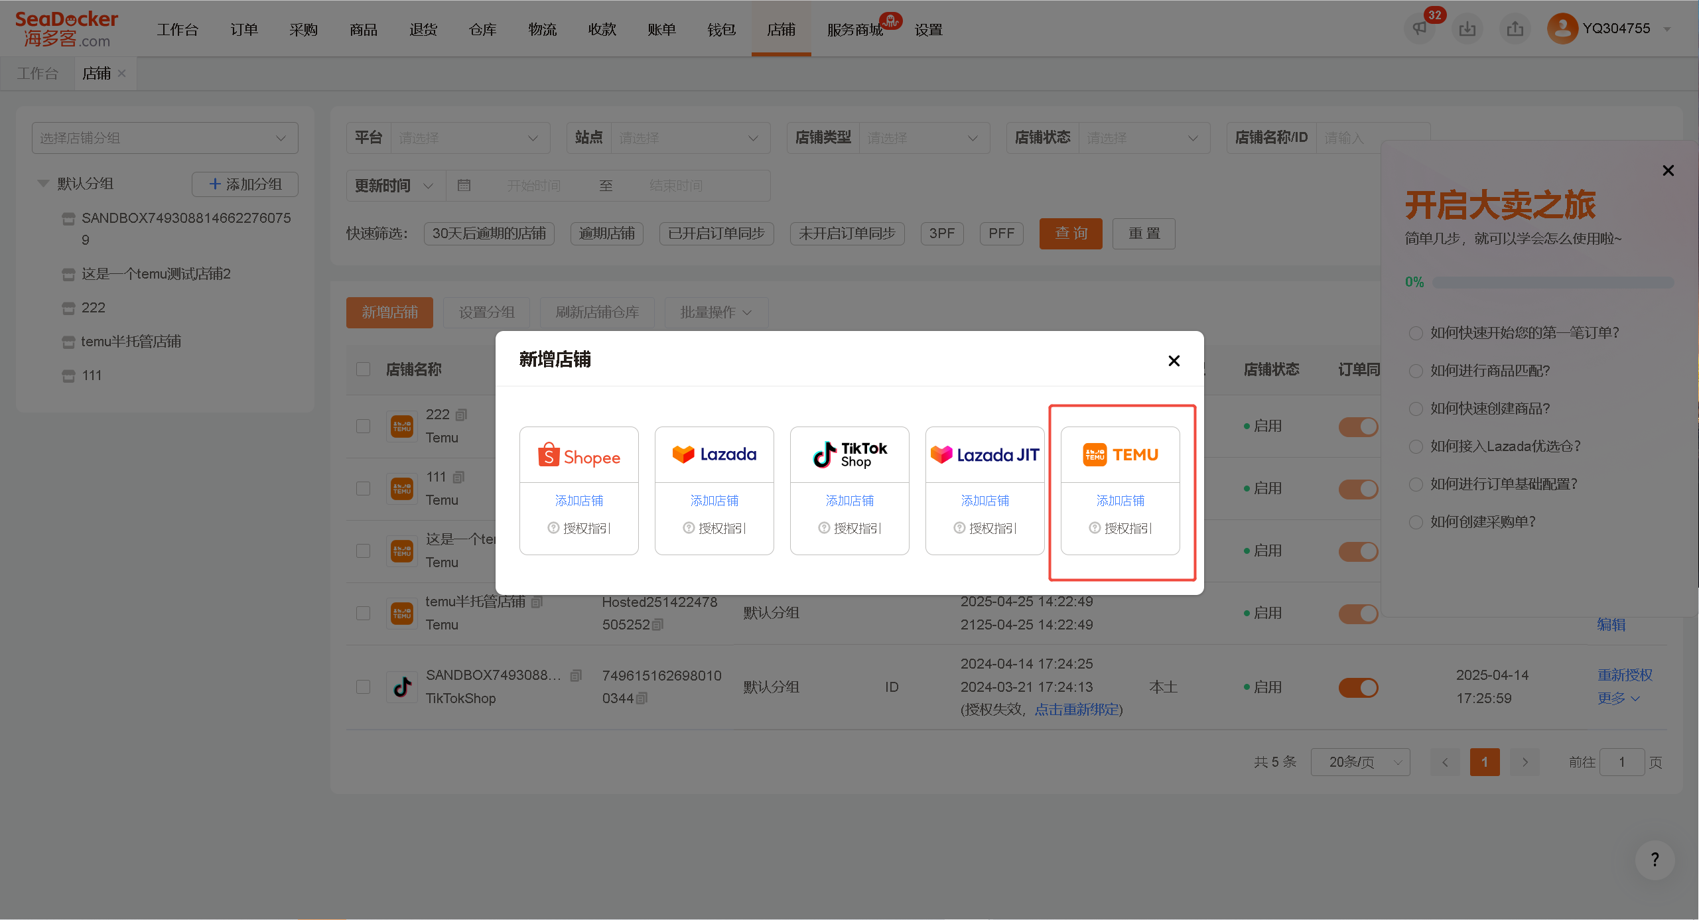The width and height of the screenshot is (1699, 920).
Task: Toggle order sync for SANDBOX TikTokShop store
Action: click(x=1358, y=687)
